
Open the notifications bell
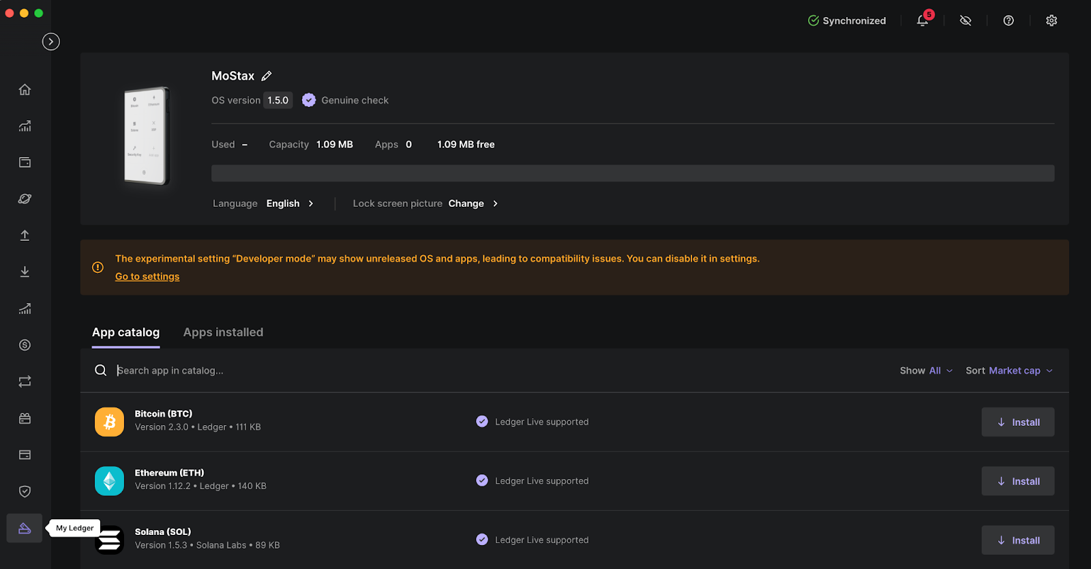click(x=923, y=20)
